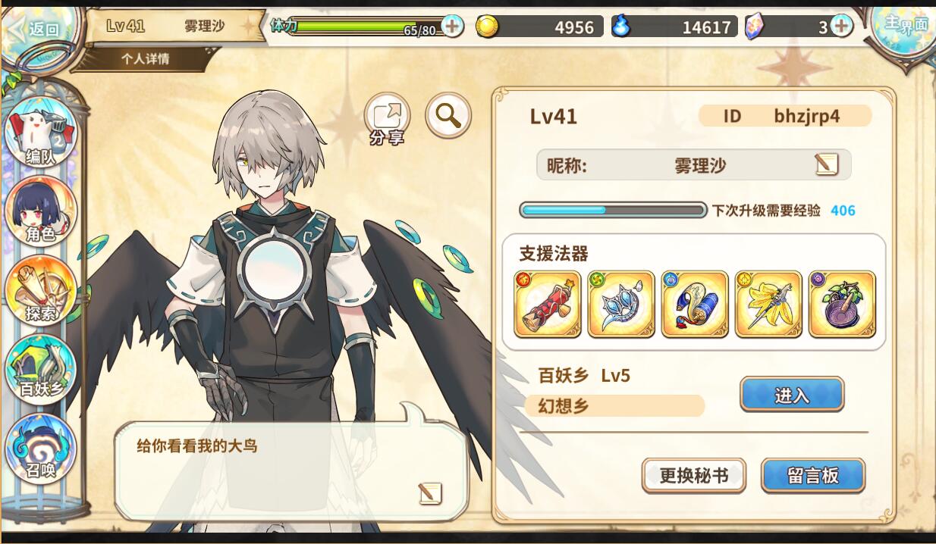936x544 pixels.
Task: Click the experience progress bar
Action: pyautogui.click(x=613, y=210)
